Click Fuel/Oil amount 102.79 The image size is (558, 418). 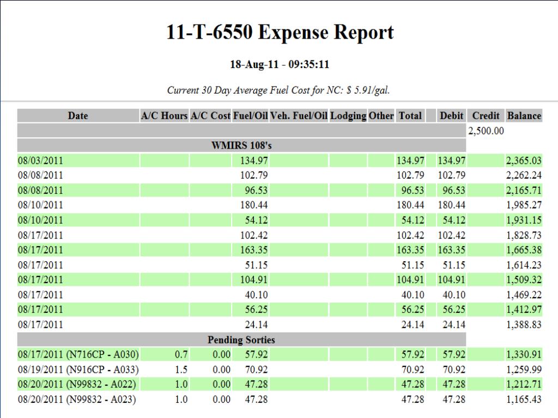(x=254, y=175)
